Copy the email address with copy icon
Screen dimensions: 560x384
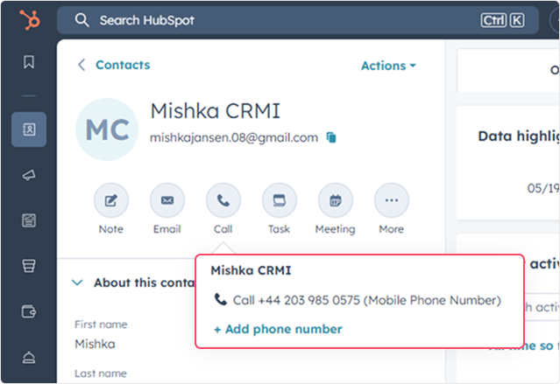click(331, 137)
